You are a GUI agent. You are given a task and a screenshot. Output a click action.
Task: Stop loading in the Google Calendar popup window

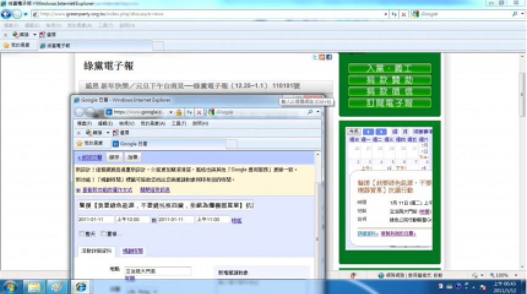coord(199,112)
